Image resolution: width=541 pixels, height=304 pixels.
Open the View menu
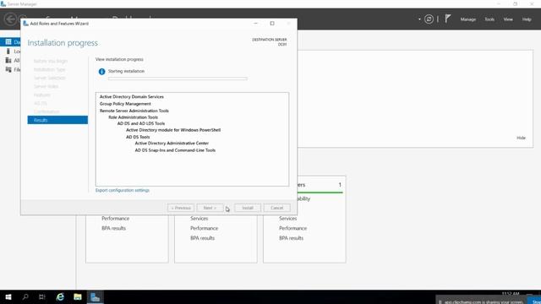point(508,19)
